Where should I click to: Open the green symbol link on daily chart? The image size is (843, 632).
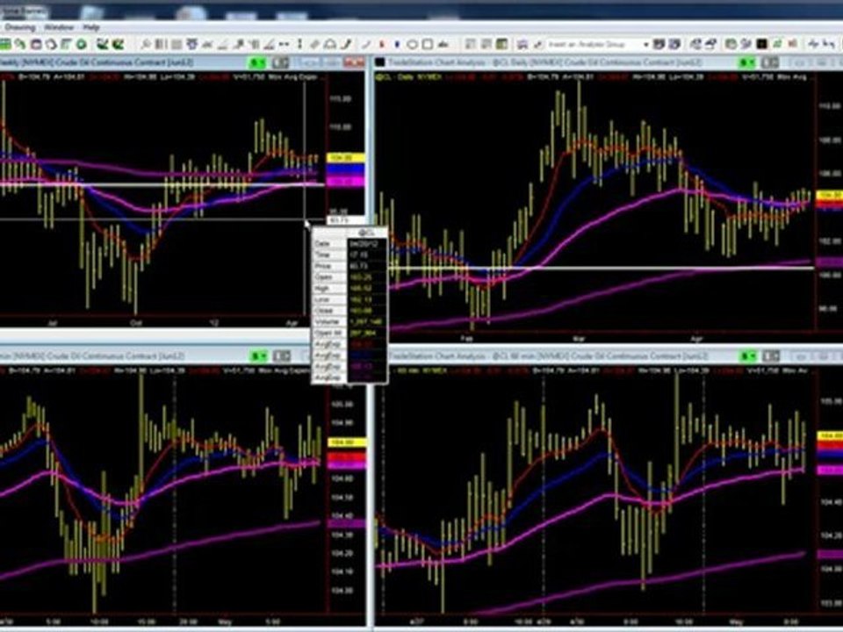pyautogui.click(x=746, y=63)
